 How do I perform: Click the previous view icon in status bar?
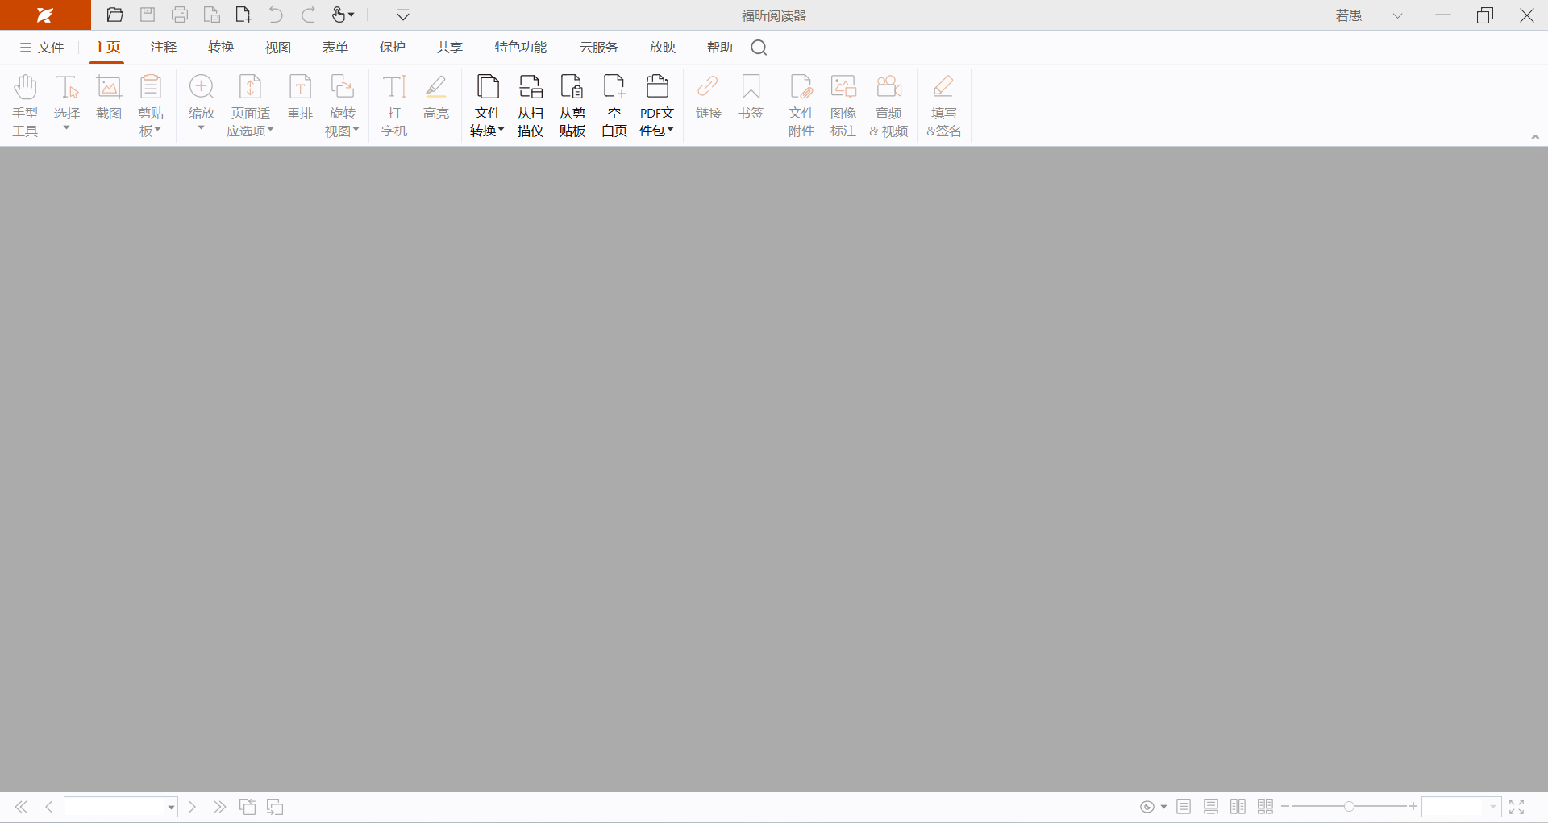click(248, 807)
